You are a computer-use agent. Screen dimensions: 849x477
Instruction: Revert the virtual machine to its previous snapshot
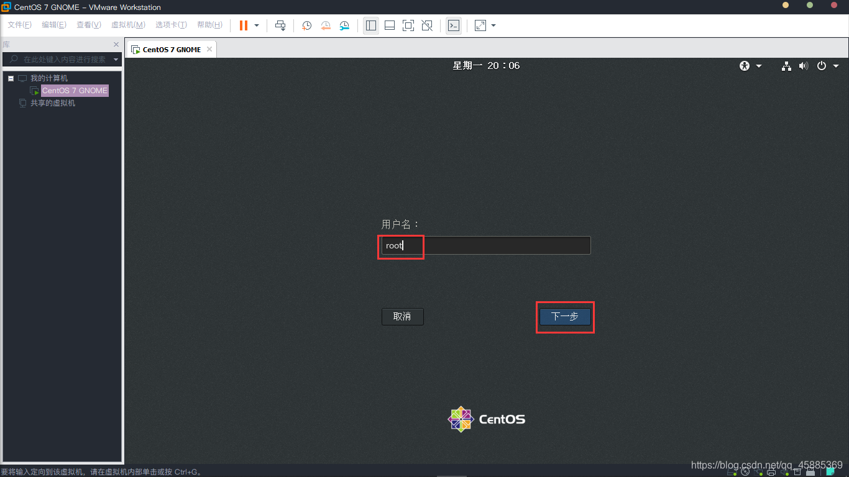click(x=326, y=25)
